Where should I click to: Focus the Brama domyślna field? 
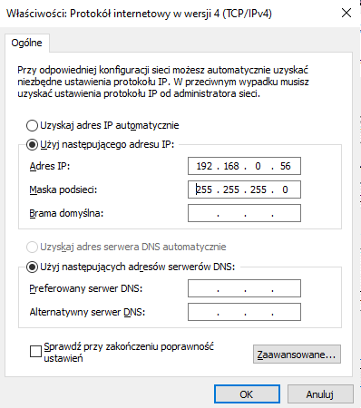pyautogui.click(x=244, y=213)
